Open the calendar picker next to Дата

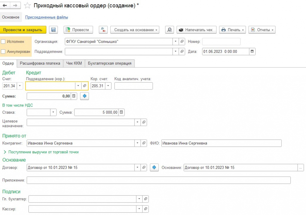[252, 51]
